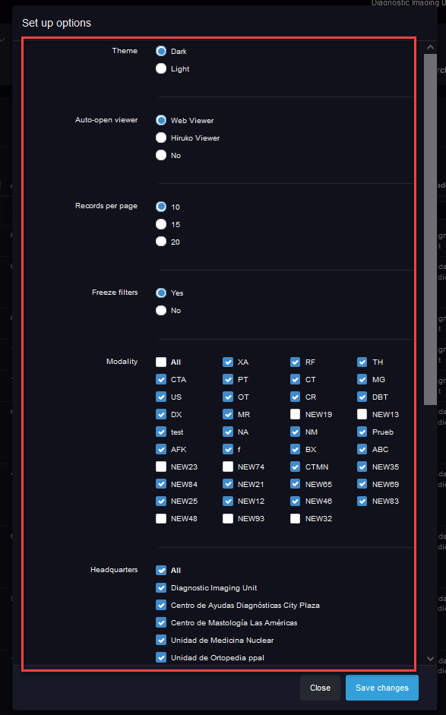Click the Close button
This screenshot has height=715, width=446.
pos(320,688)
